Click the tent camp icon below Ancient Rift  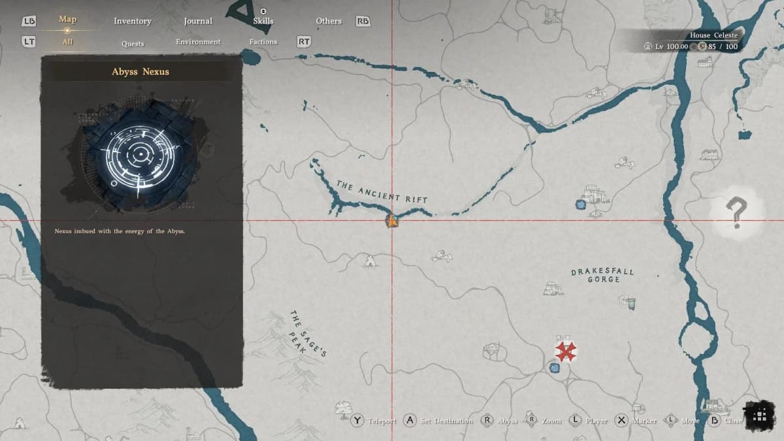370,261
